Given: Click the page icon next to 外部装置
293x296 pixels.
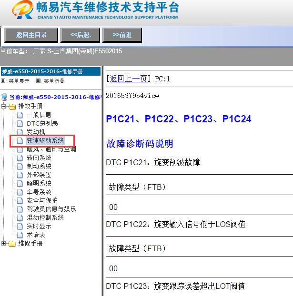Looking at the screenshot, I should 20,175.
